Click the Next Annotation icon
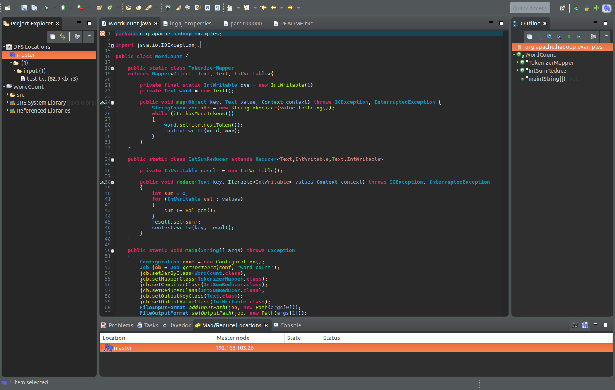 pyautogui.click(x=230, y=8)
